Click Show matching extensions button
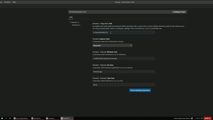The width and height of the screenshot is (213, 120). (140, 90)
